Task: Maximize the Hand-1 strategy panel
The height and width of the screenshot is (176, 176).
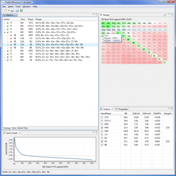Action: point(97,14)
